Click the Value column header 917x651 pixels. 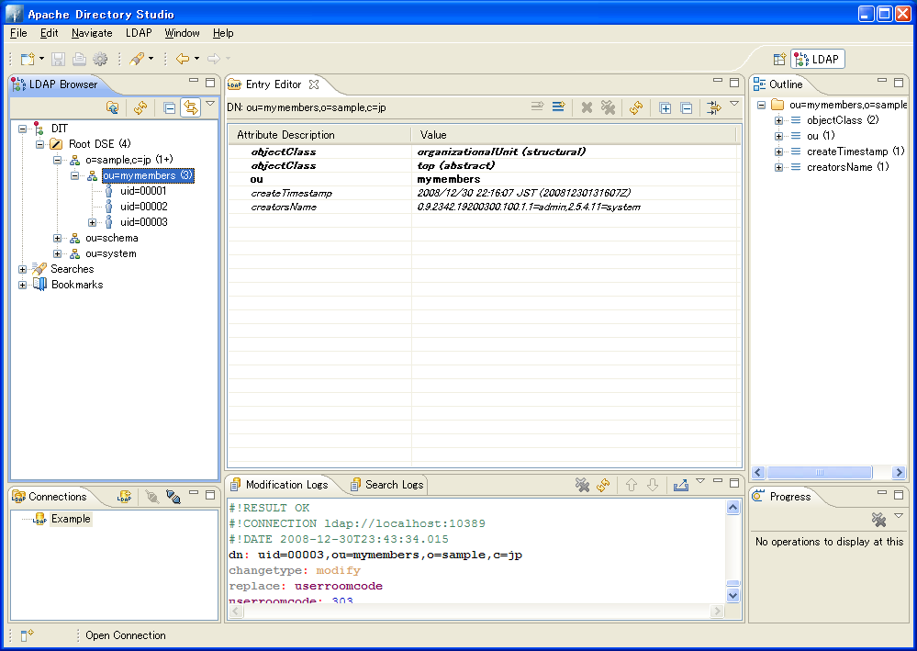coord(573,135)
